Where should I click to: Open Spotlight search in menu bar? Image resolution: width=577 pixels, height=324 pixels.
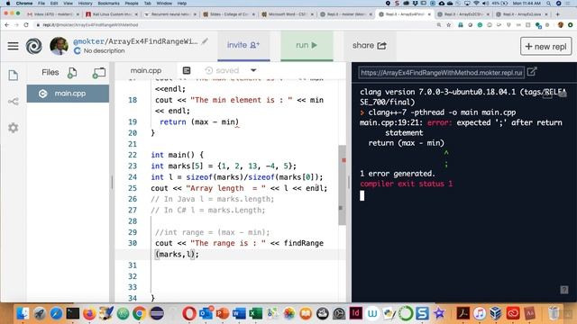(x=549, y=4)
